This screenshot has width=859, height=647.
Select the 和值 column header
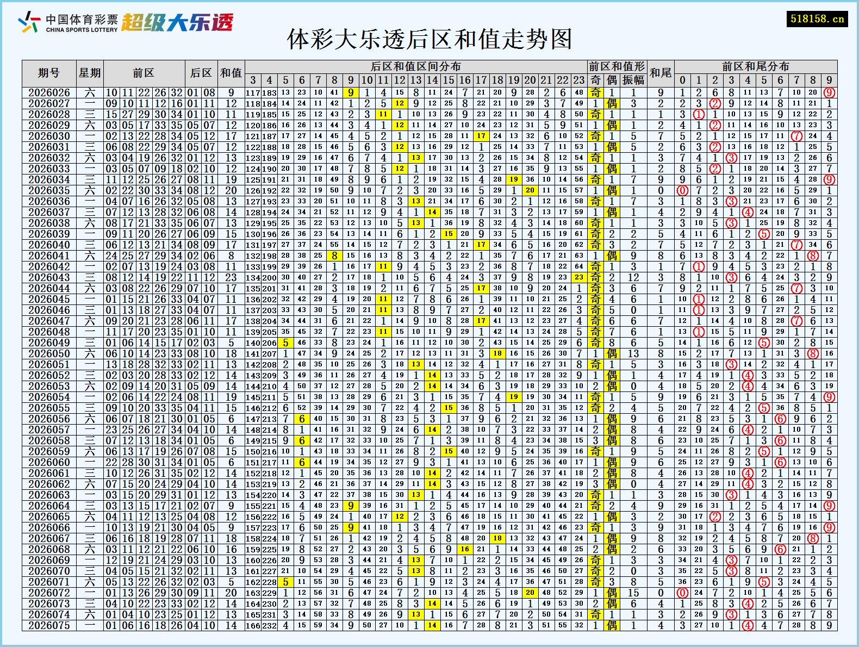[231, 73]
